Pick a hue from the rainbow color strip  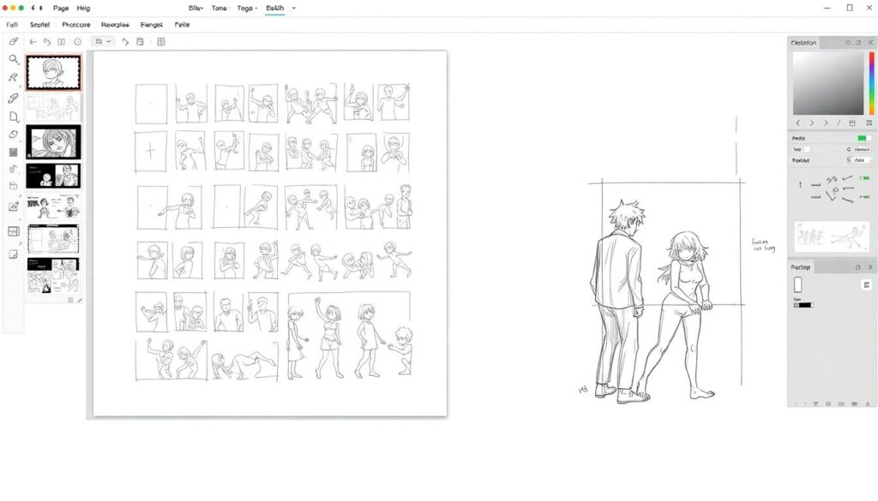(x=871, y=83)
